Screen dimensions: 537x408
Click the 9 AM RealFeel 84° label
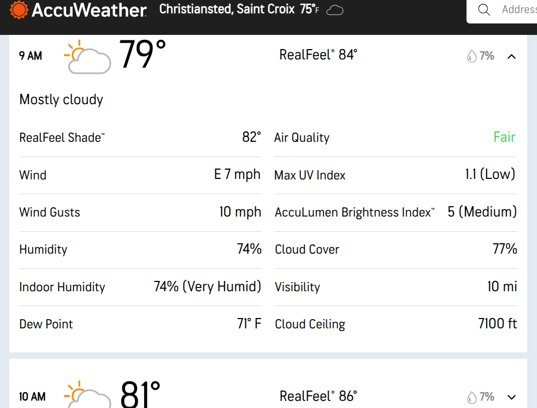[x=318, y=55]
